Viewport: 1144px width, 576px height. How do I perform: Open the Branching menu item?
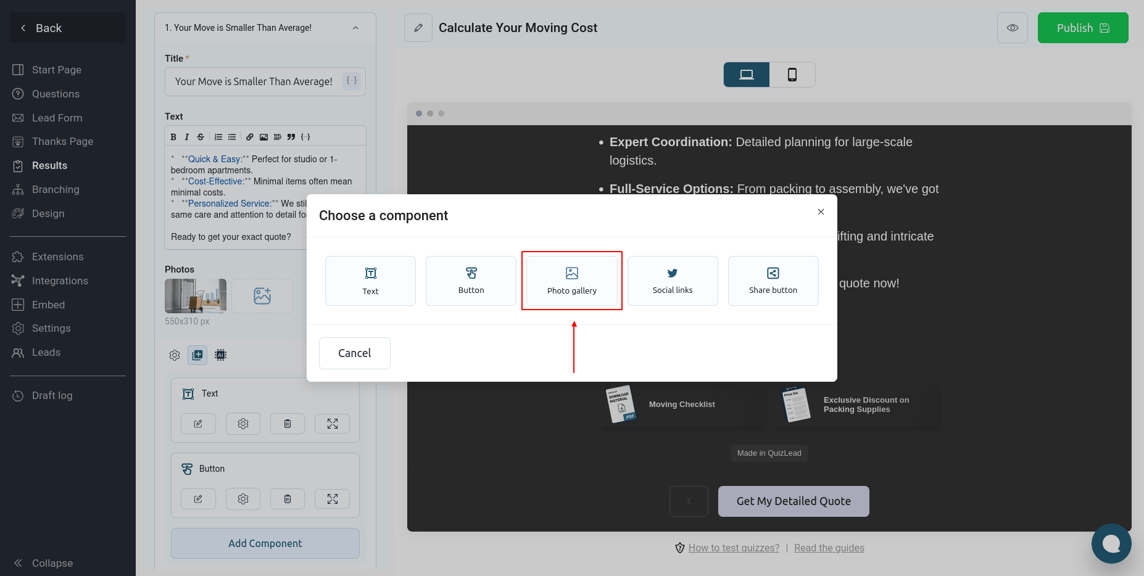coord(56,189)
